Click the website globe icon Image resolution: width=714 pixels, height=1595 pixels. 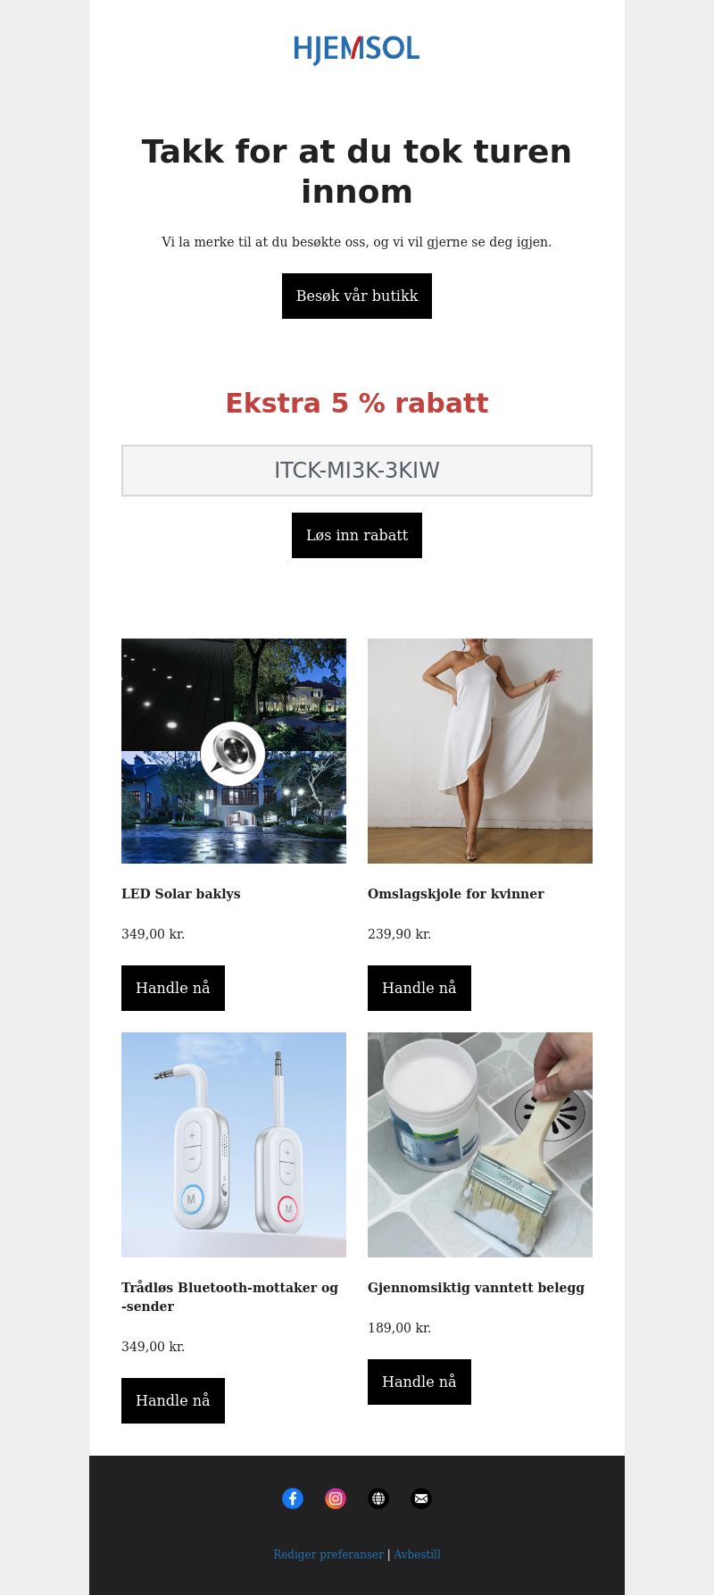coord(378,1499)
